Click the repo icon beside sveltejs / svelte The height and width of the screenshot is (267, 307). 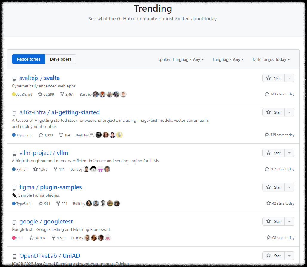(x=14, y=79)
